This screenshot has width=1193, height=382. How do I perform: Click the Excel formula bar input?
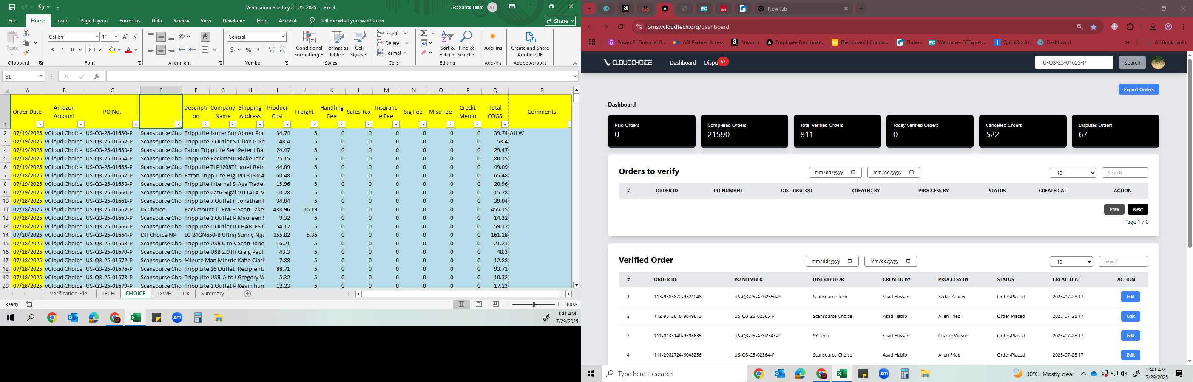point(338,76)
